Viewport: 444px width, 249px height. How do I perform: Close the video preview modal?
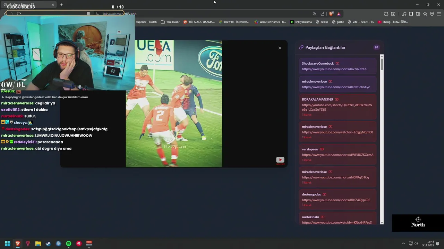tap(280, 48)
